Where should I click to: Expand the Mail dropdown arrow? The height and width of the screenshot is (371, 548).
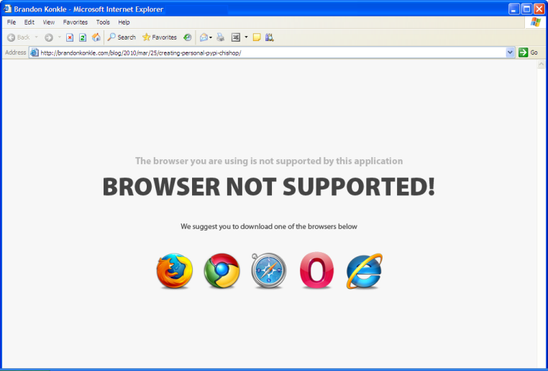tap(211, 37)
